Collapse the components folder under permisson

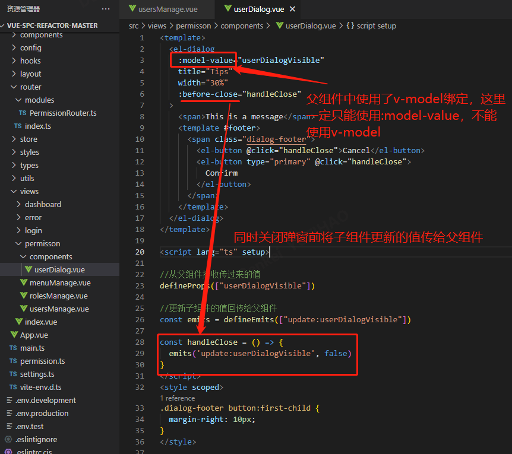click(23, 256)
